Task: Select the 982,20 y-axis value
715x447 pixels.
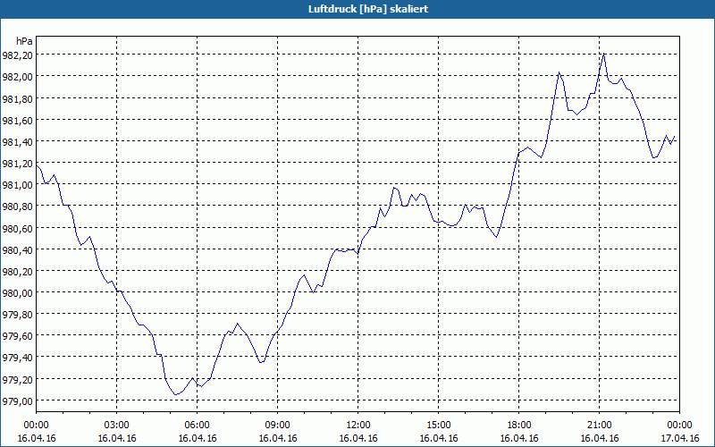Action: tap(18, 55)
